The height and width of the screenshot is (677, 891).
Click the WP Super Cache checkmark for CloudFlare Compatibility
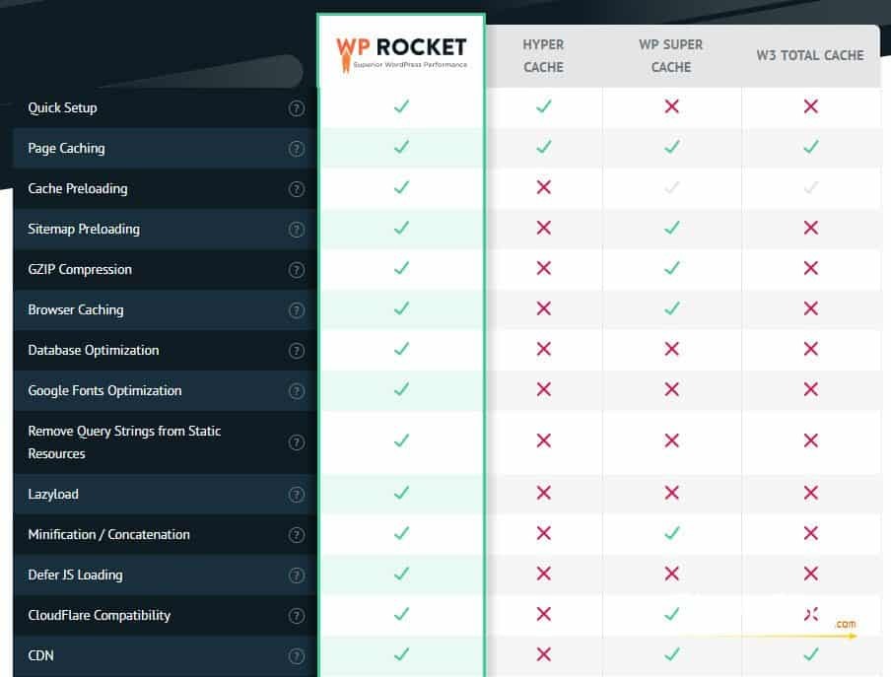pyautogui.click(x=671, y=613)
